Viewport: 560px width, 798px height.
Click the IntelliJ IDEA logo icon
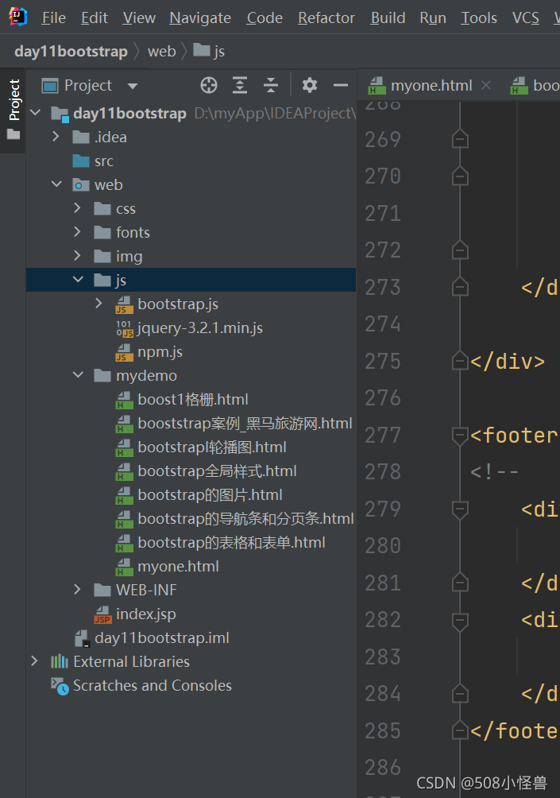(x=18, y=17)
